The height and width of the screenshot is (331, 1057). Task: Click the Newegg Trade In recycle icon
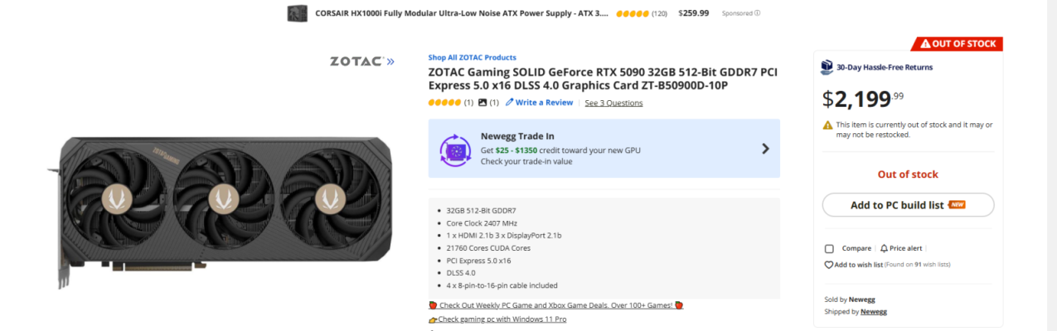click(455, 150)
